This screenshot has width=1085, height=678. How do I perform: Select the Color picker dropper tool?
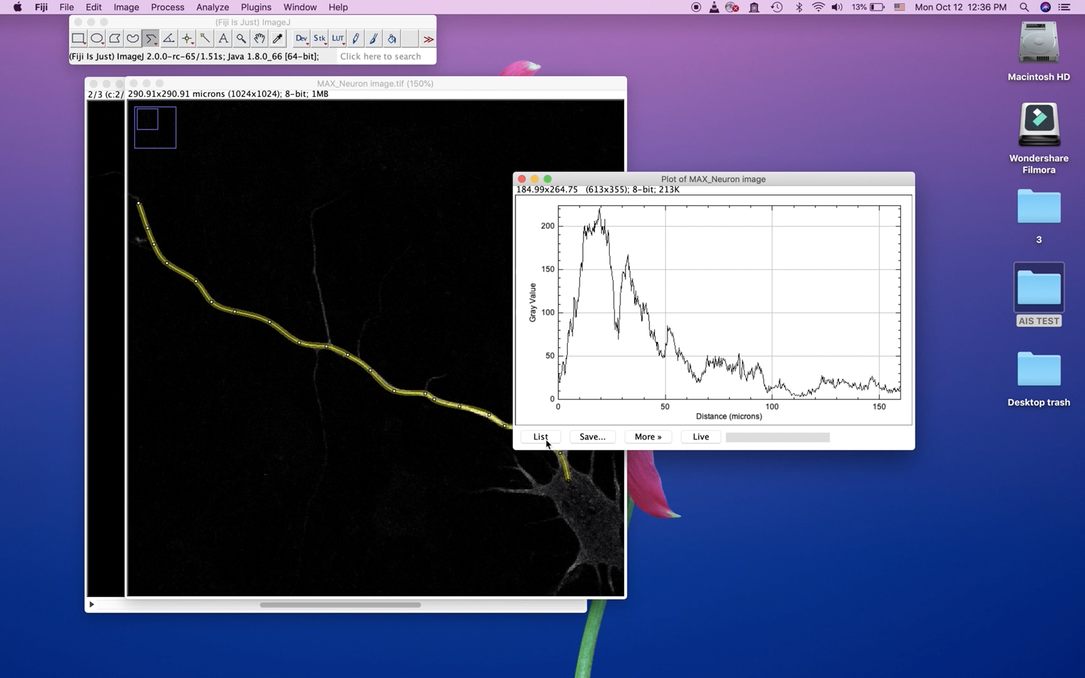(277, 38)
